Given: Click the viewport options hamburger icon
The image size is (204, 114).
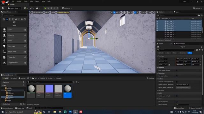Looking at the screenshot, I should 31,12.
